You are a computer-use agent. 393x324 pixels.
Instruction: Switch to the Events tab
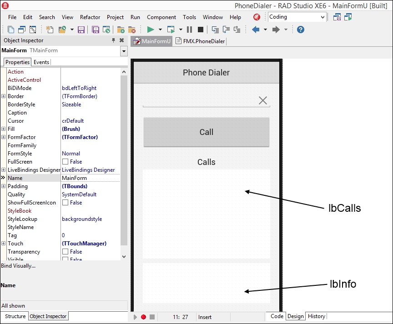(x=41, y=62)
